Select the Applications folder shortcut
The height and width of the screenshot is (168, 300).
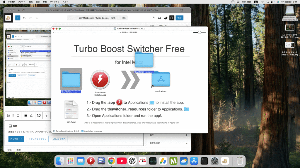point(161,79)
